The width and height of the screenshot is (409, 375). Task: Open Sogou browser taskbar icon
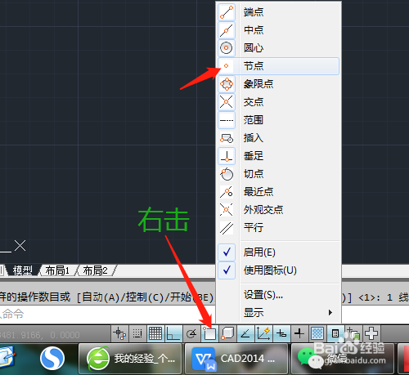pos(52,358)
